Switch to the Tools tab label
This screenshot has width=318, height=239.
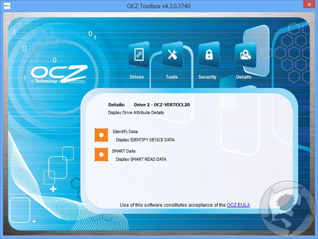click(172, 77)
